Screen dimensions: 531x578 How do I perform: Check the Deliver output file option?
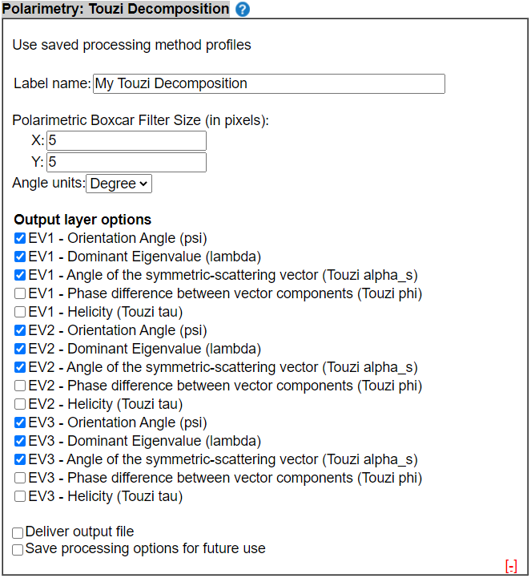pos(18,533)
